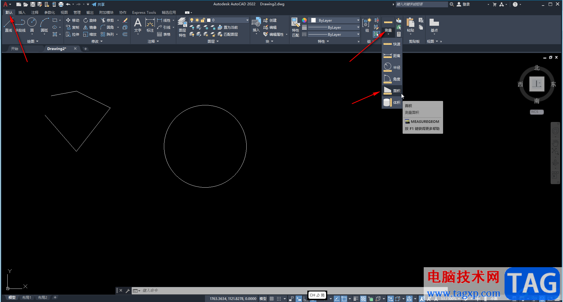Click the 镜像 (Mirror) tool

[x=90, y=27]
